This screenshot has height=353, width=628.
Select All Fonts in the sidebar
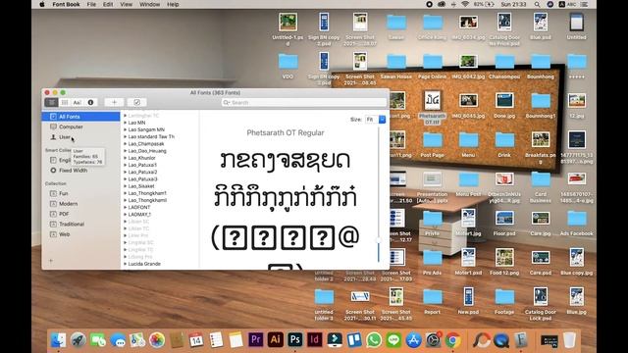point(80,117)
